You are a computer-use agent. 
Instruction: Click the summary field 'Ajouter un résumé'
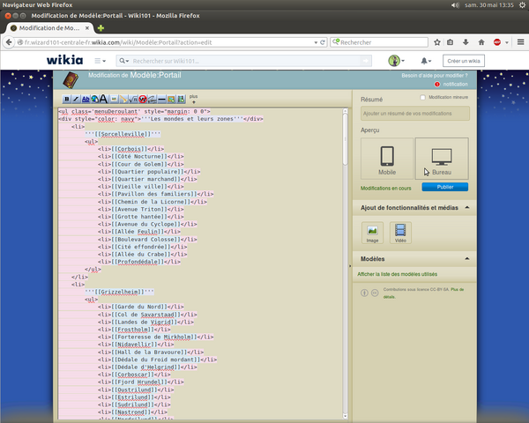click(415, 114)
